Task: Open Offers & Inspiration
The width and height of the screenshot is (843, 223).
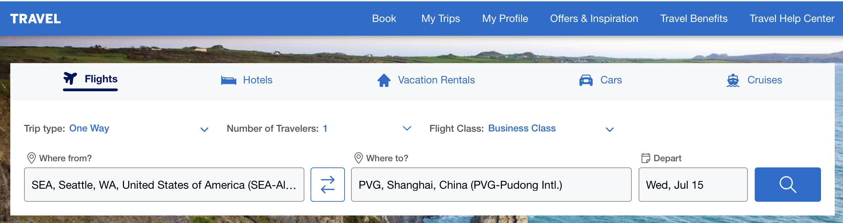Action: (594, 18)
